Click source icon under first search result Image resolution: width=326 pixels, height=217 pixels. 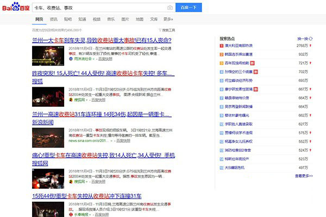(70, 58)
